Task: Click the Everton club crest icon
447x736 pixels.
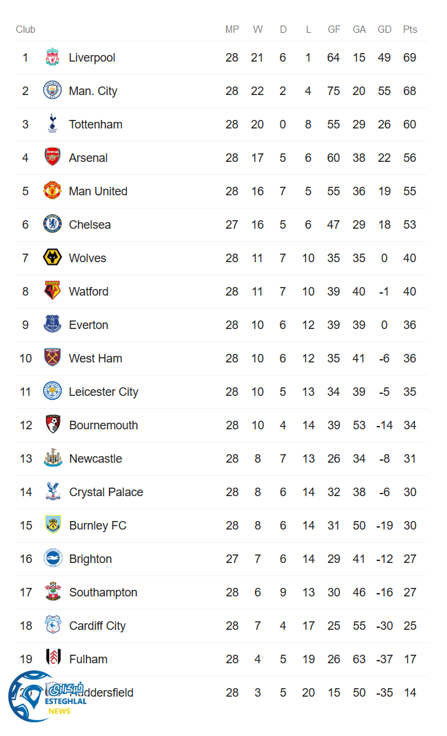Action: (52, 325)
